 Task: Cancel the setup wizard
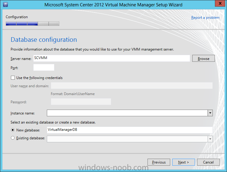(x=208, y=162)
